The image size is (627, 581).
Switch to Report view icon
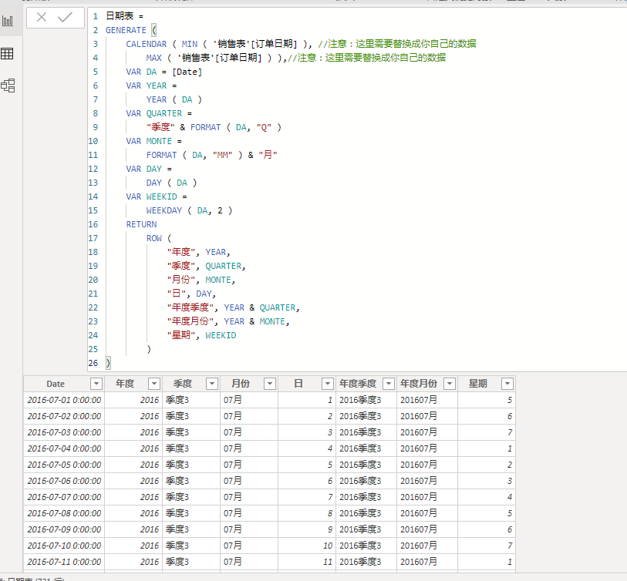(8, 21)
